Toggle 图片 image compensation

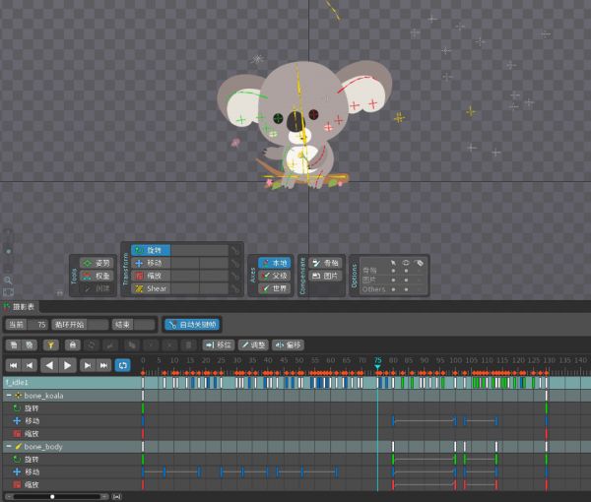click(325, 276)
